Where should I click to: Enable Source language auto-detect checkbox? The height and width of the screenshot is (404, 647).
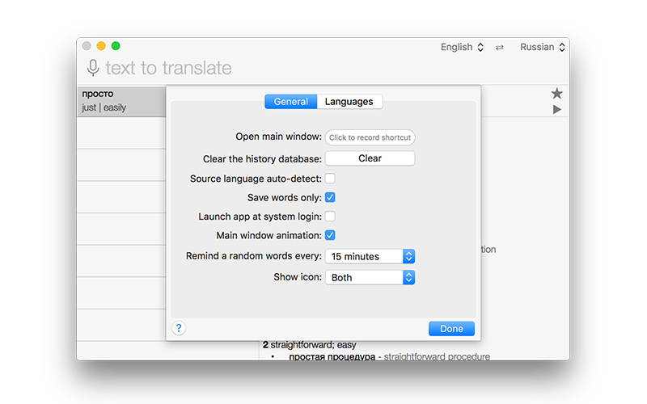coord(330,179)
